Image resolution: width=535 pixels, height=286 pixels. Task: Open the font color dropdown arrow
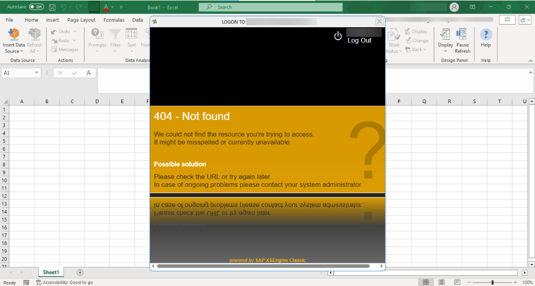pos(113,7)
